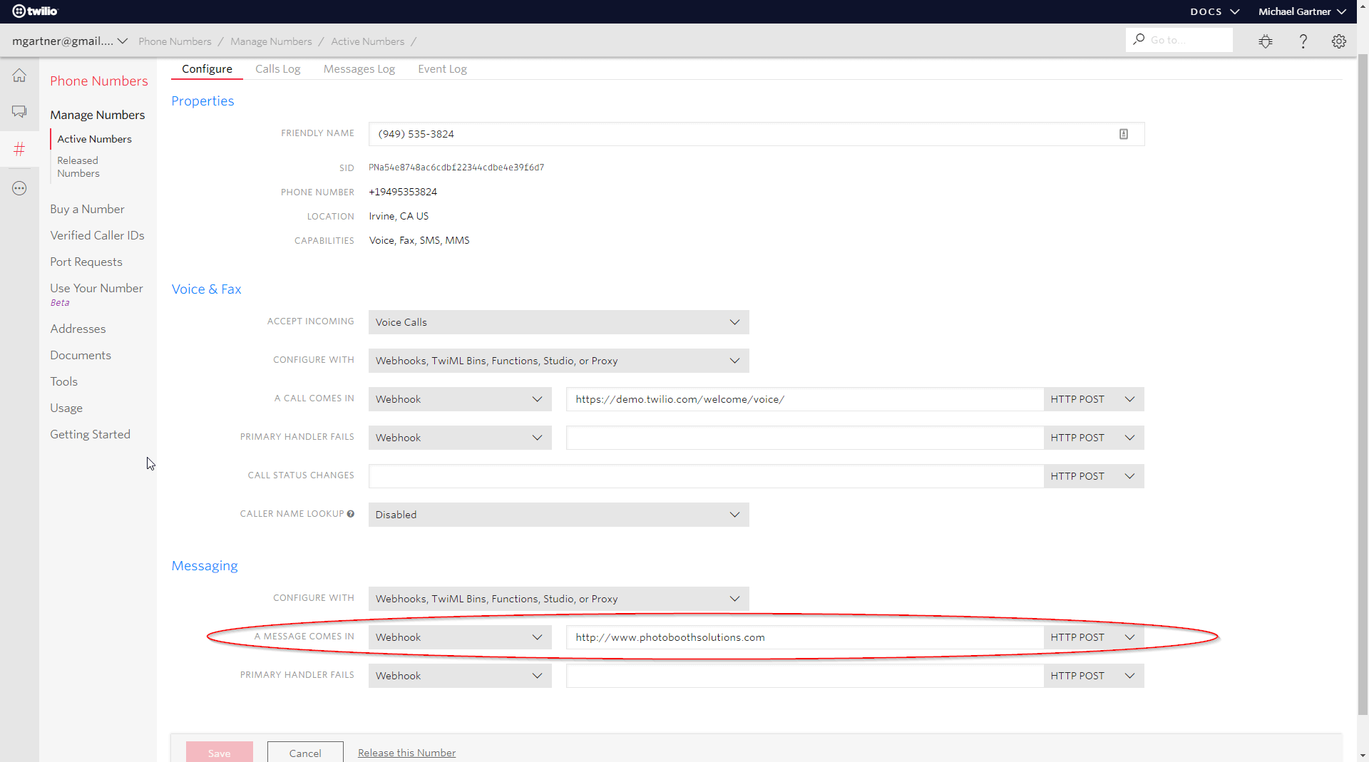Open the Home dashboard sidebar icon
Screen dimensions: 1369x762
tap(19, 76)
